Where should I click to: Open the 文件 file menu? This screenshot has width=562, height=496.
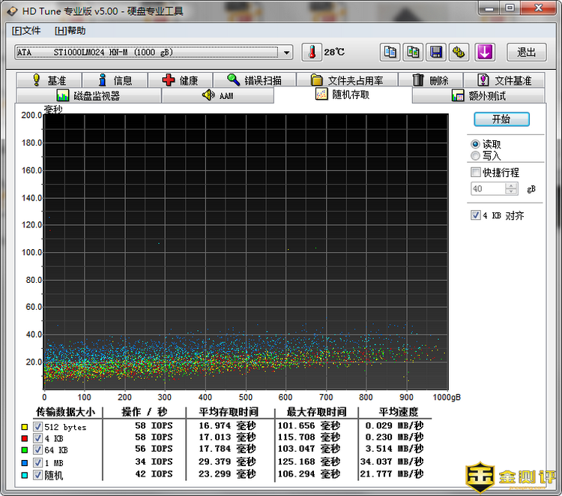26,31
